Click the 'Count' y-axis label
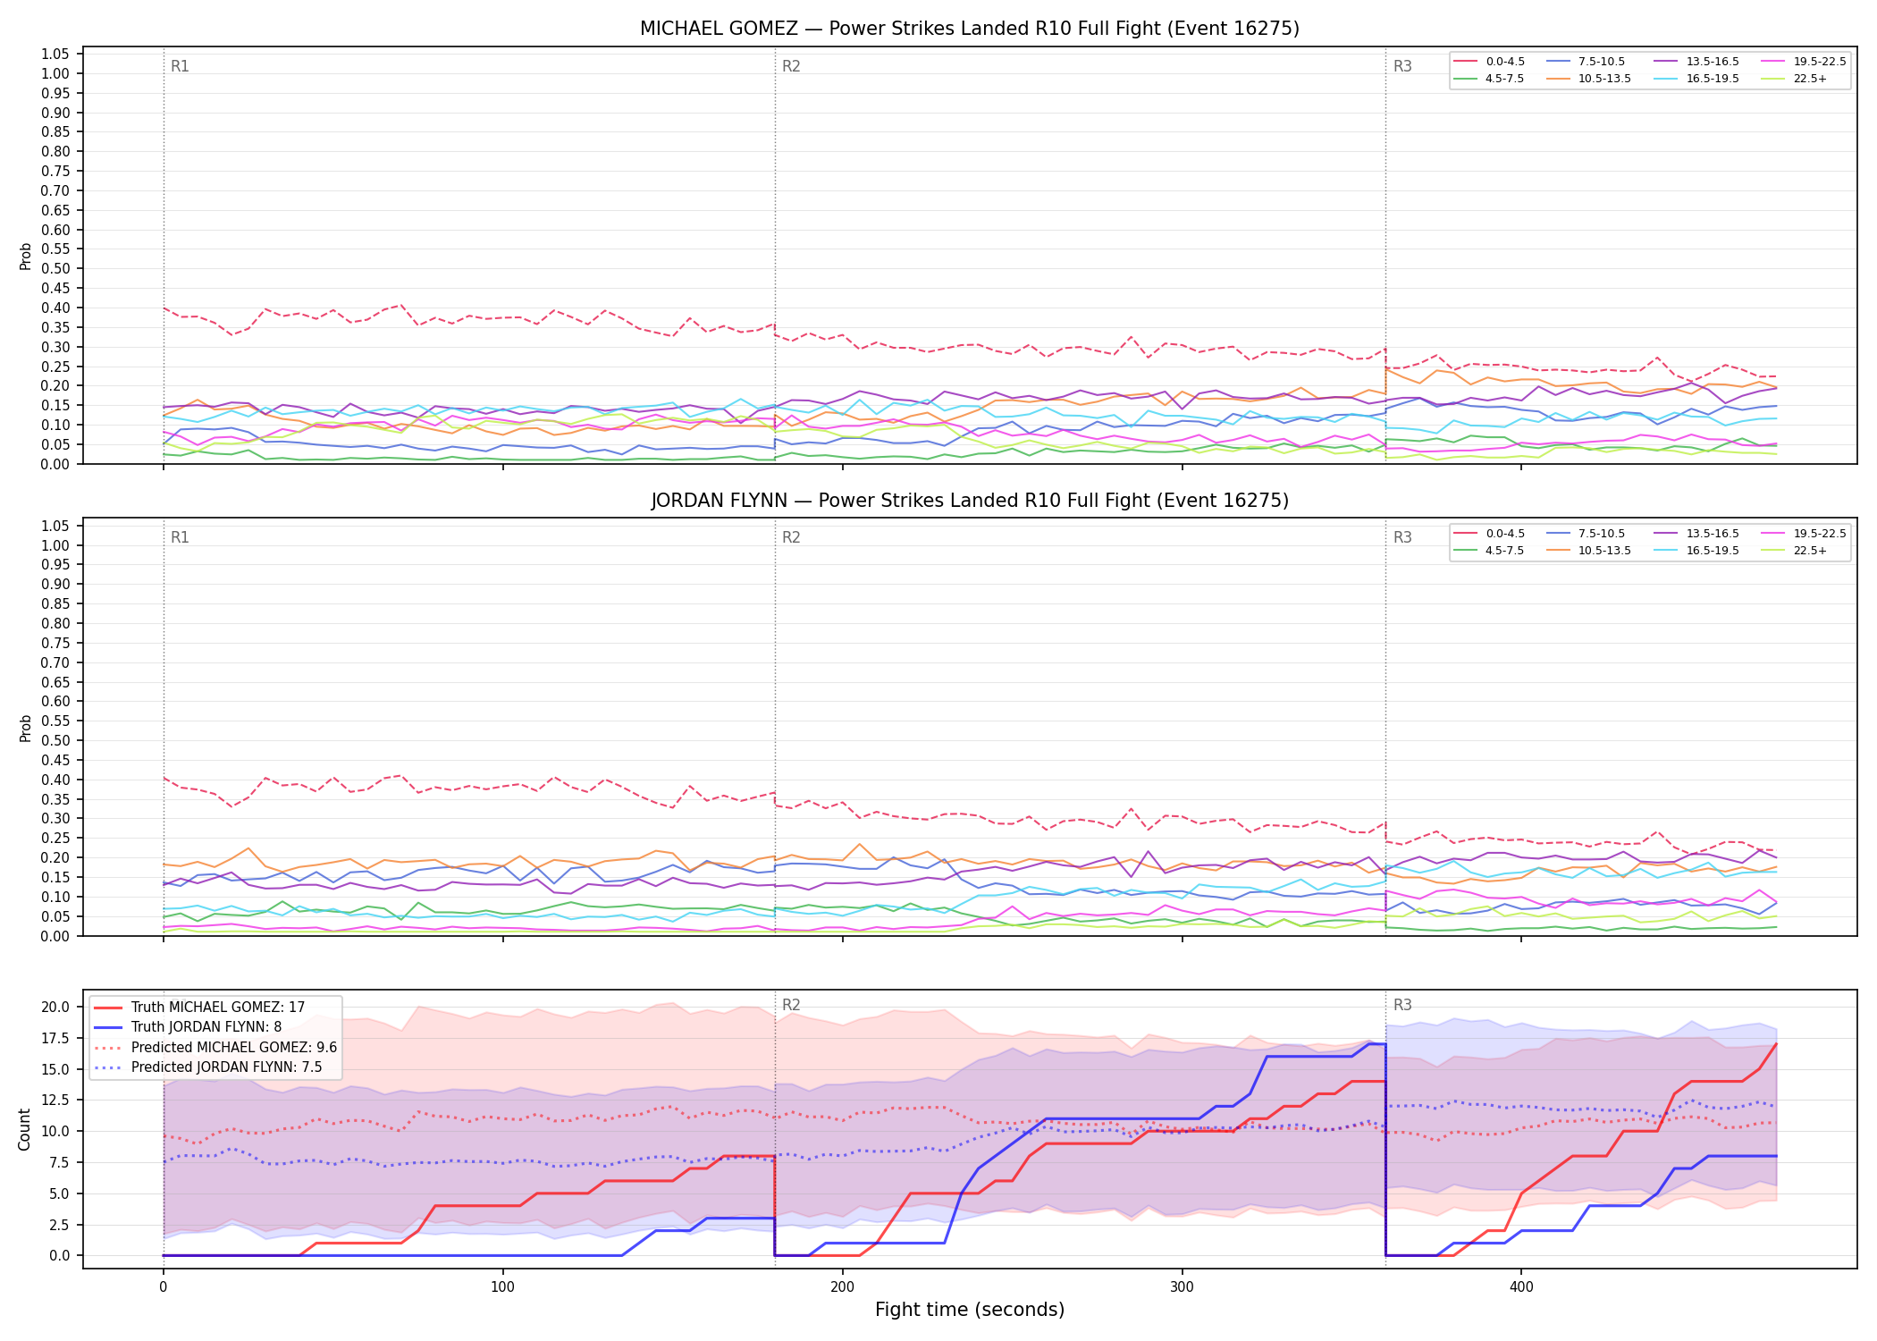This screenshot has width=1877, height=1341. [x=24, y=1129]
